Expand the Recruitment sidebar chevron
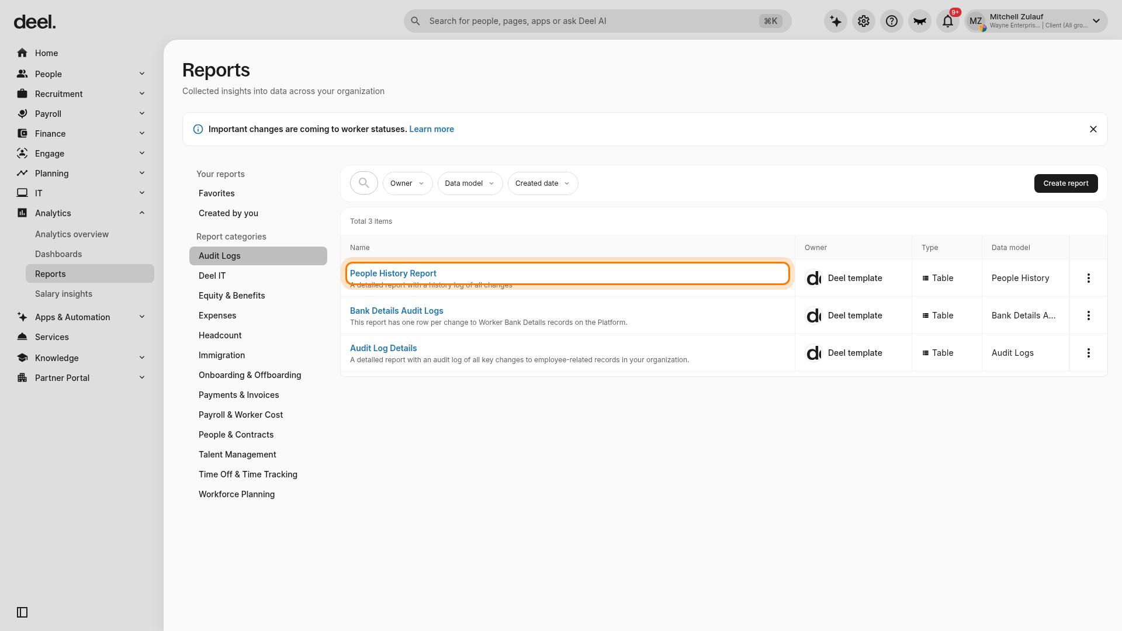The image size is (1122, 631). 142,93
